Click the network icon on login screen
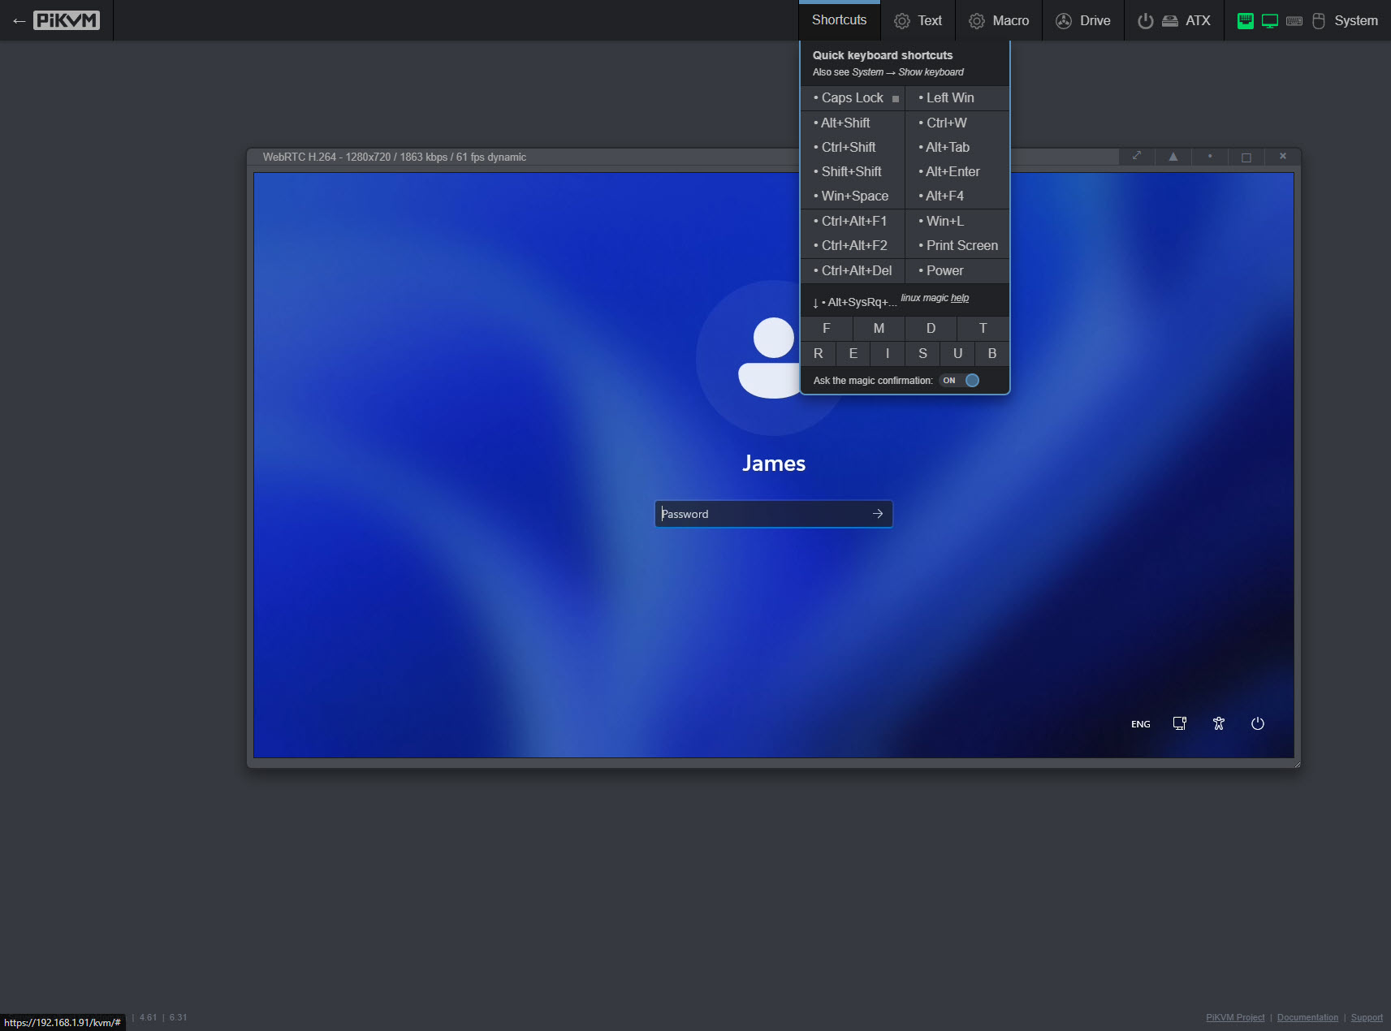Screen dimensions: 1391x1031 1179,723
